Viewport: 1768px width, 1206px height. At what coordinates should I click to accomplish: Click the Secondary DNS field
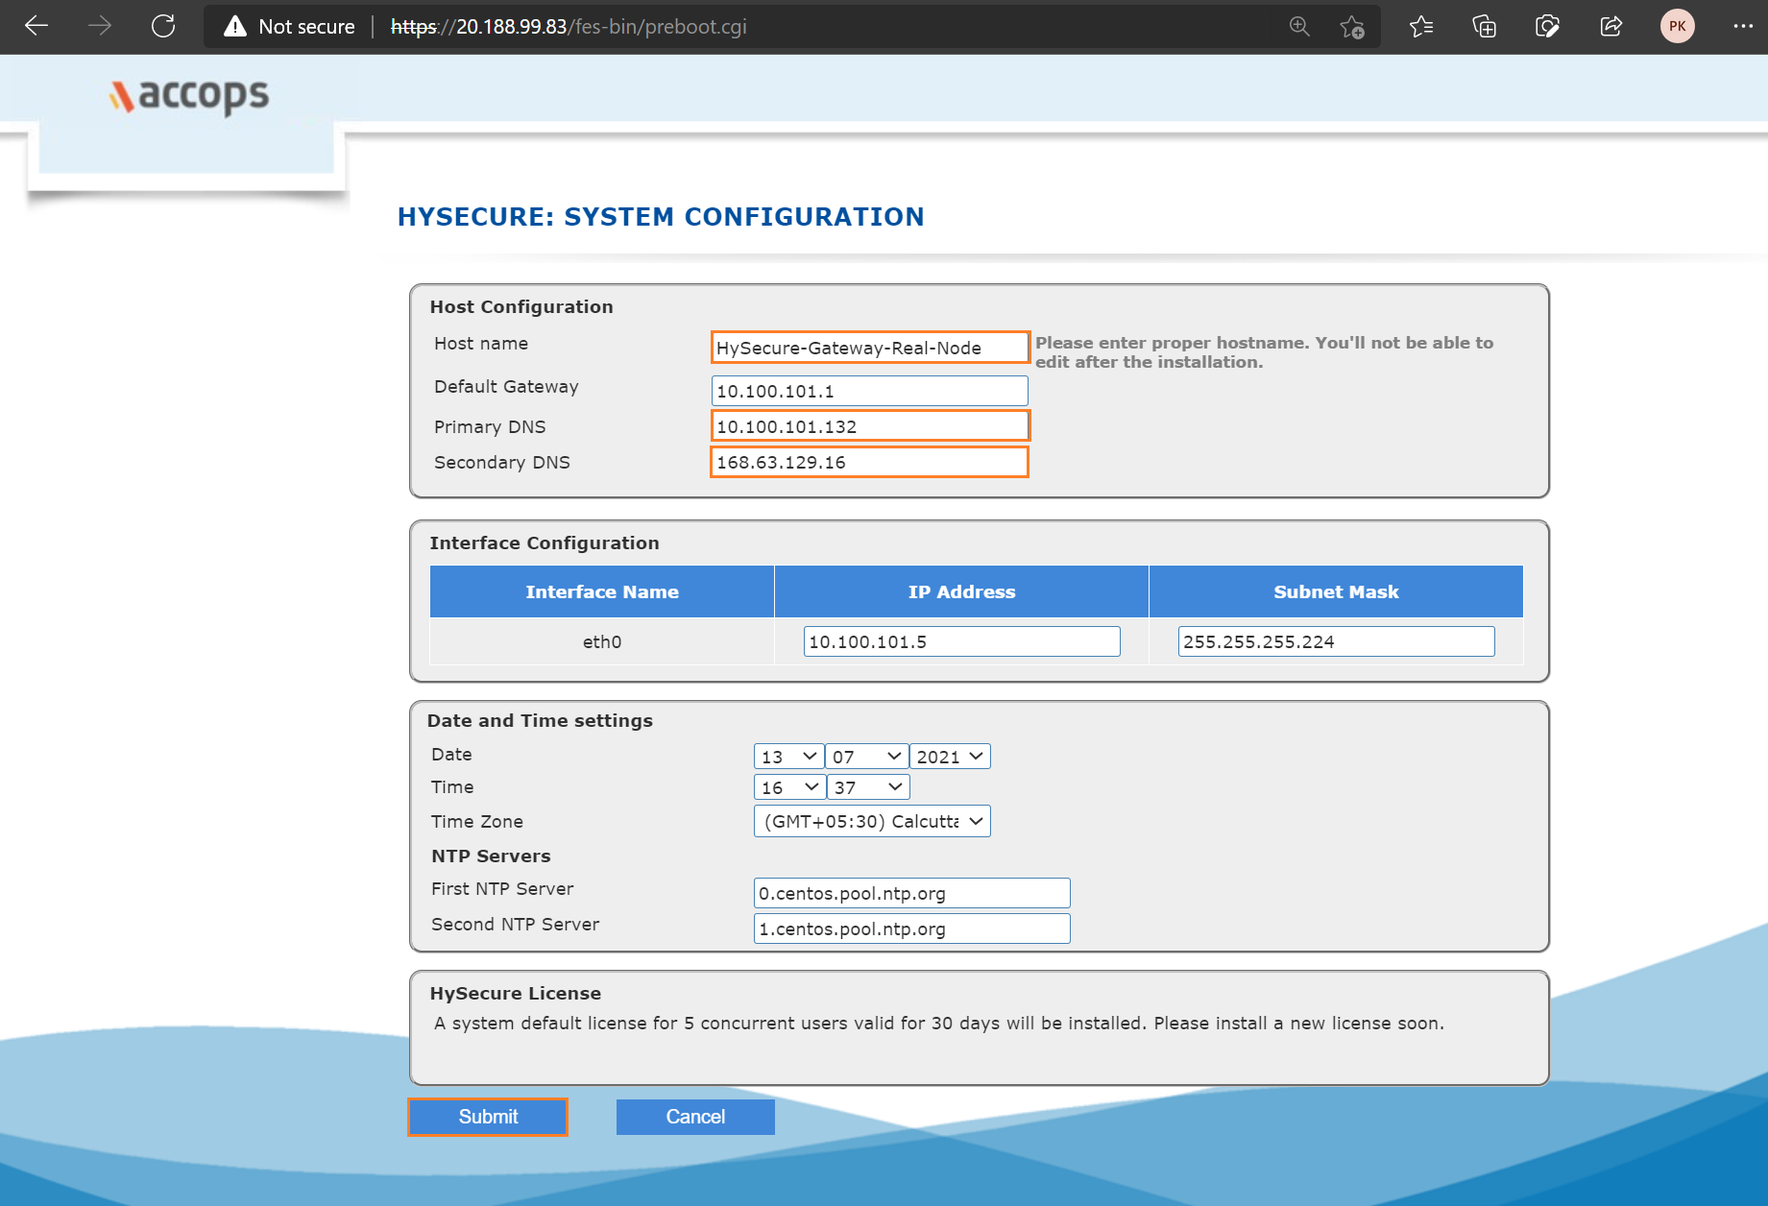[x=870, y=462]
